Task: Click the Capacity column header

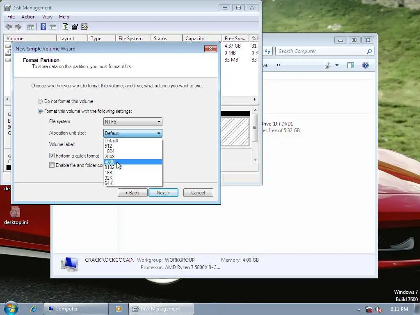Action: pos(202,38)
